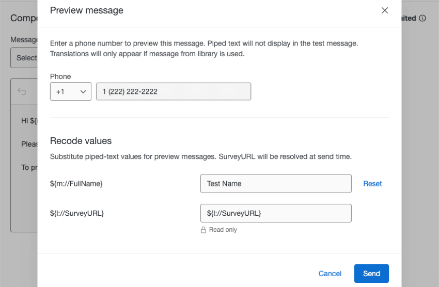
Task: Open the partially hidden Select message dropdown
Action: 24,58
